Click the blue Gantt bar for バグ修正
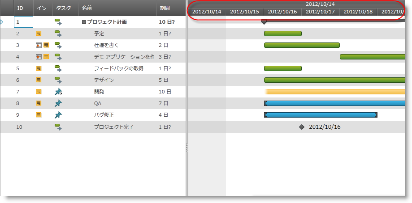The image size is (412, 203). (321, 115)
